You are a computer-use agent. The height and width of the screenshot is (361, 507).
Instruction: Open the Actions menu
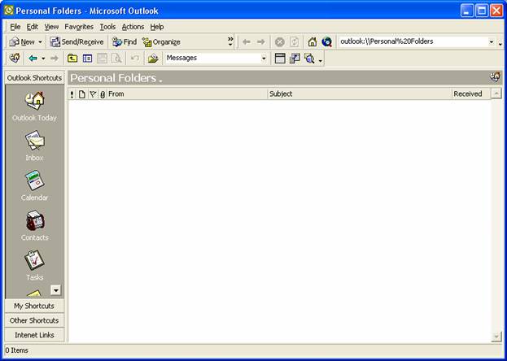[133, 27]
